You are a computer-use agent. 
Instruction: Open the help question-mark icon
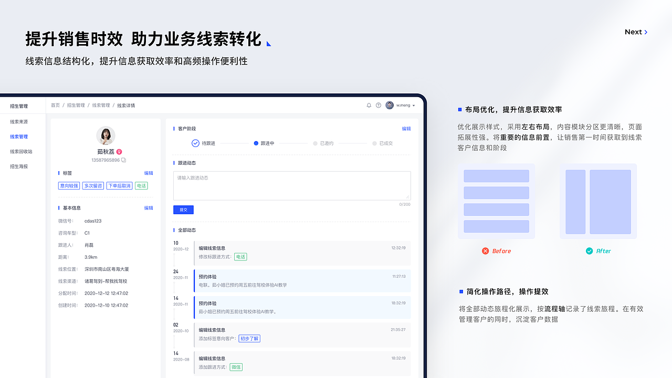pyautogui.click(x=378, y=105)
